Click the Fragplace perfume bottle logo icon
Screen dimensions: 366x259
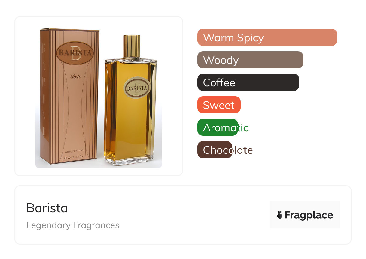[x=280, y=215]
